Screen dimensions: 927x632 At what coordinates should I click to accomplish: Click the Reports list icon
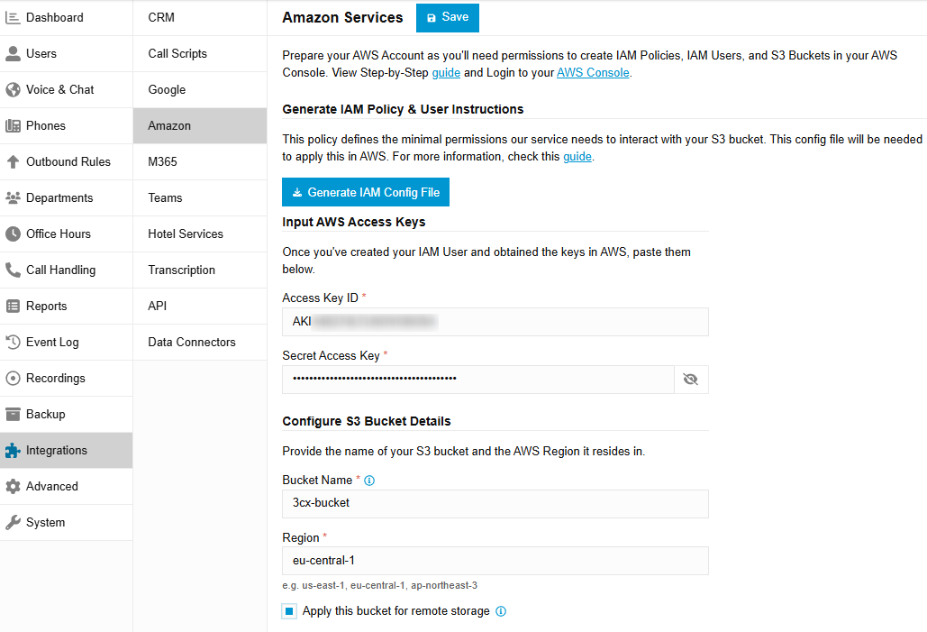[13, 307]
